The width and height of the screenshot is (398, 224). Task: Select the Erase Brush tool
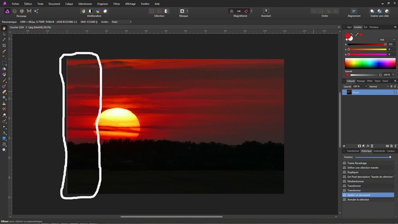click(4, 92)
